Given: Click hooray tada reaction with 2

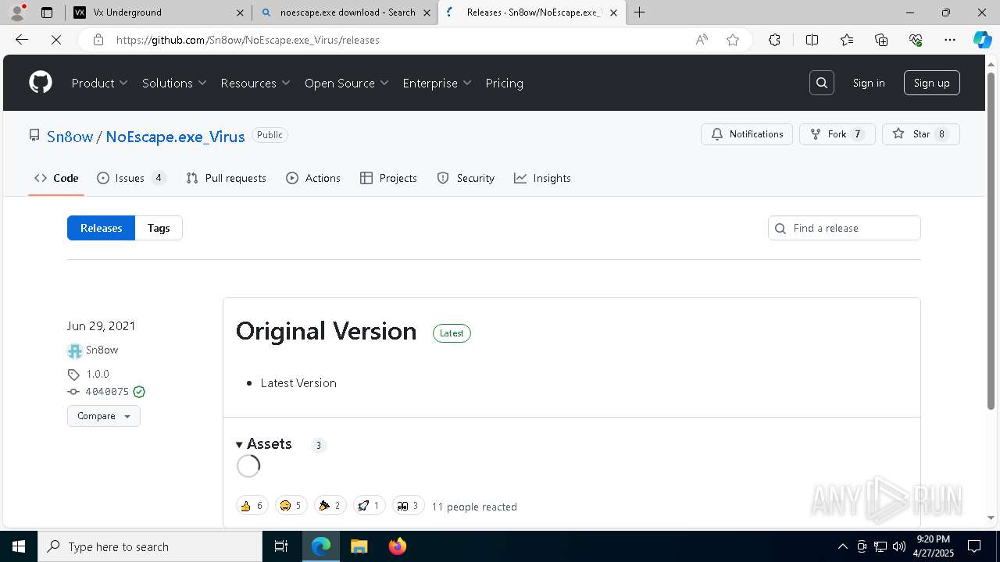Looking at the screenshot, I should (x=330, y=506).
